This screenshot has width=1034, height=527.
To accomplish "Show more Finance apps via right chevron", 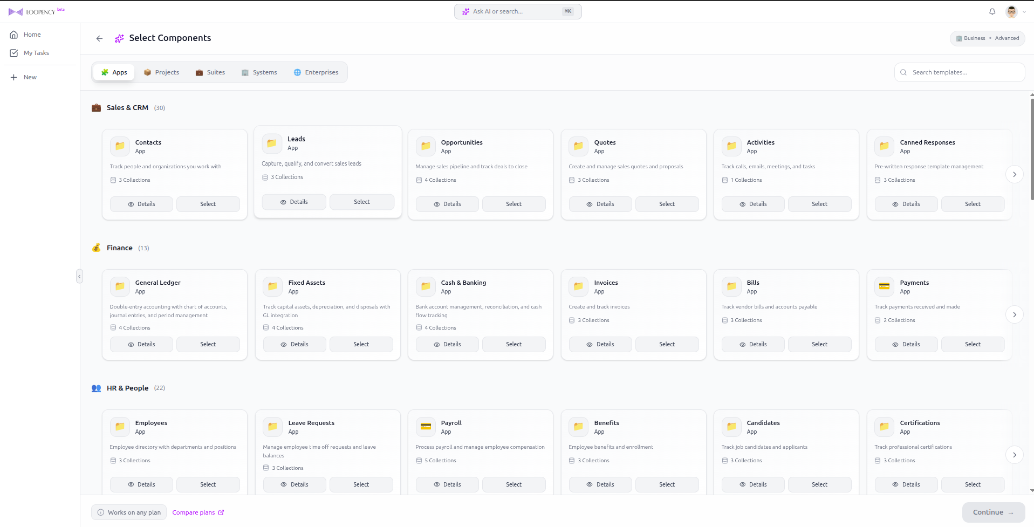I will (1015, 314).
